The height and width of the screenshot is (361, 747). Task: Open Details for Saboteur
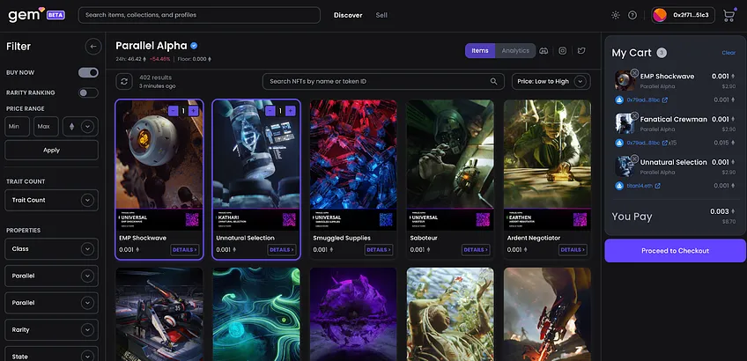476,249
